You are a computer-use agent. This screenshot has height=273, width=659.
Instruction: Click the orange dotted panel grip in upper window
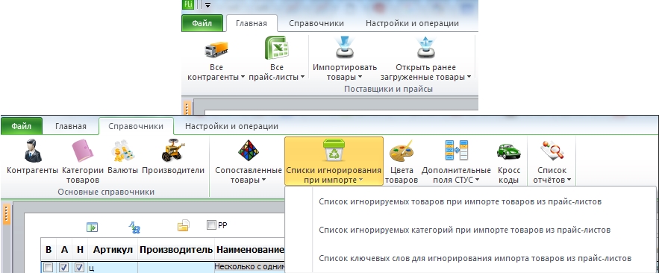[187, 107]
